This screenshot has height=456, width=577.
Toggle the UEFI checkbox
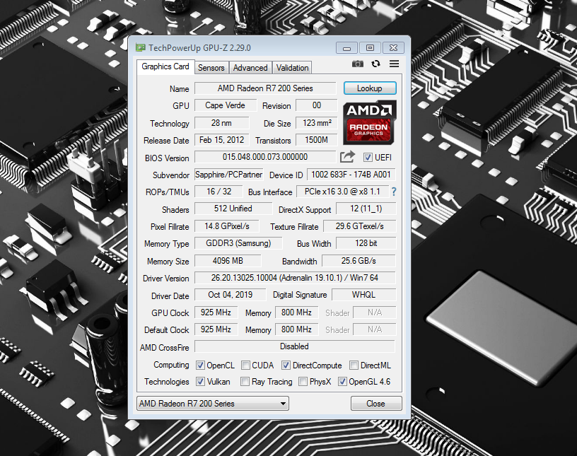pos(368,158)
